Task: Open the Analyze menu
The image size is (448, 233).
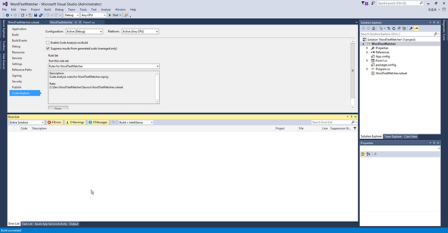Action: click(106, 9)
